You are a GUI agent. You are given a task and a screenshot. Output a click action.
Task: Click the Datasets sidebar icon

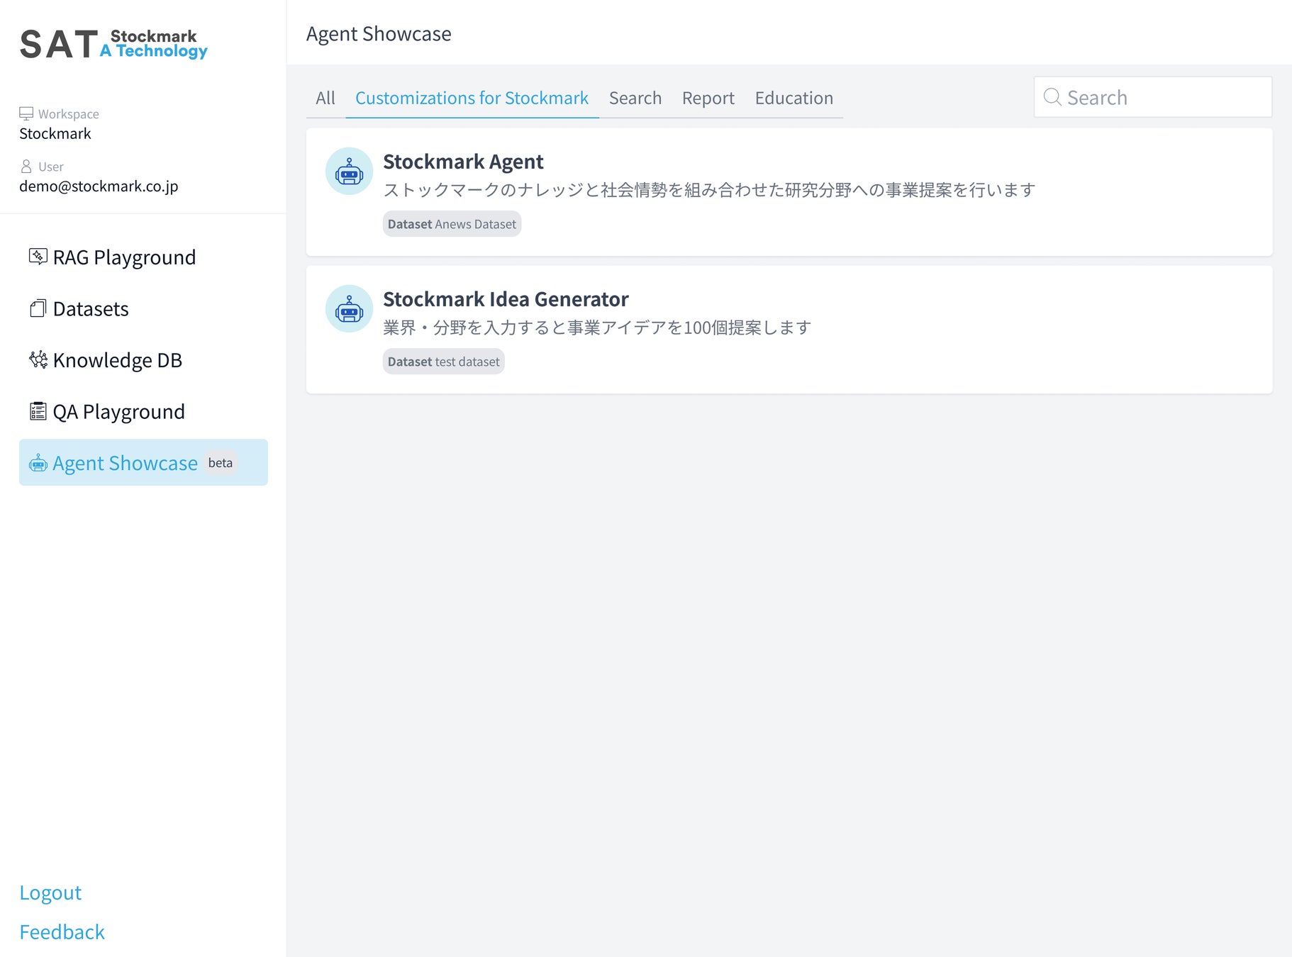coord(38,308)
